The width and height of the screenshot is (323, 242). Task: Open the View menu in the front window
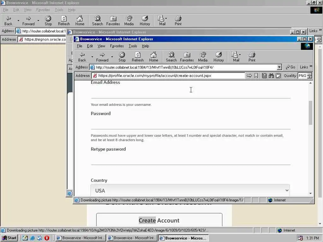101,46
